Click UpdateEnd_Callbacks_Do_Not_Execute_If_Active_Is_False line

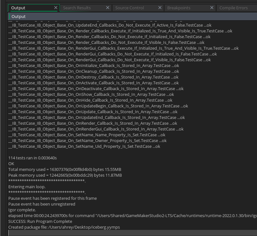(110, 25)
